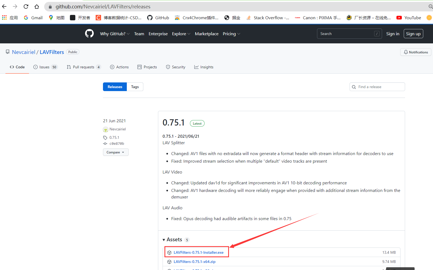Click the Notifications bell button

pyautogui.click(x=416, y=52)
